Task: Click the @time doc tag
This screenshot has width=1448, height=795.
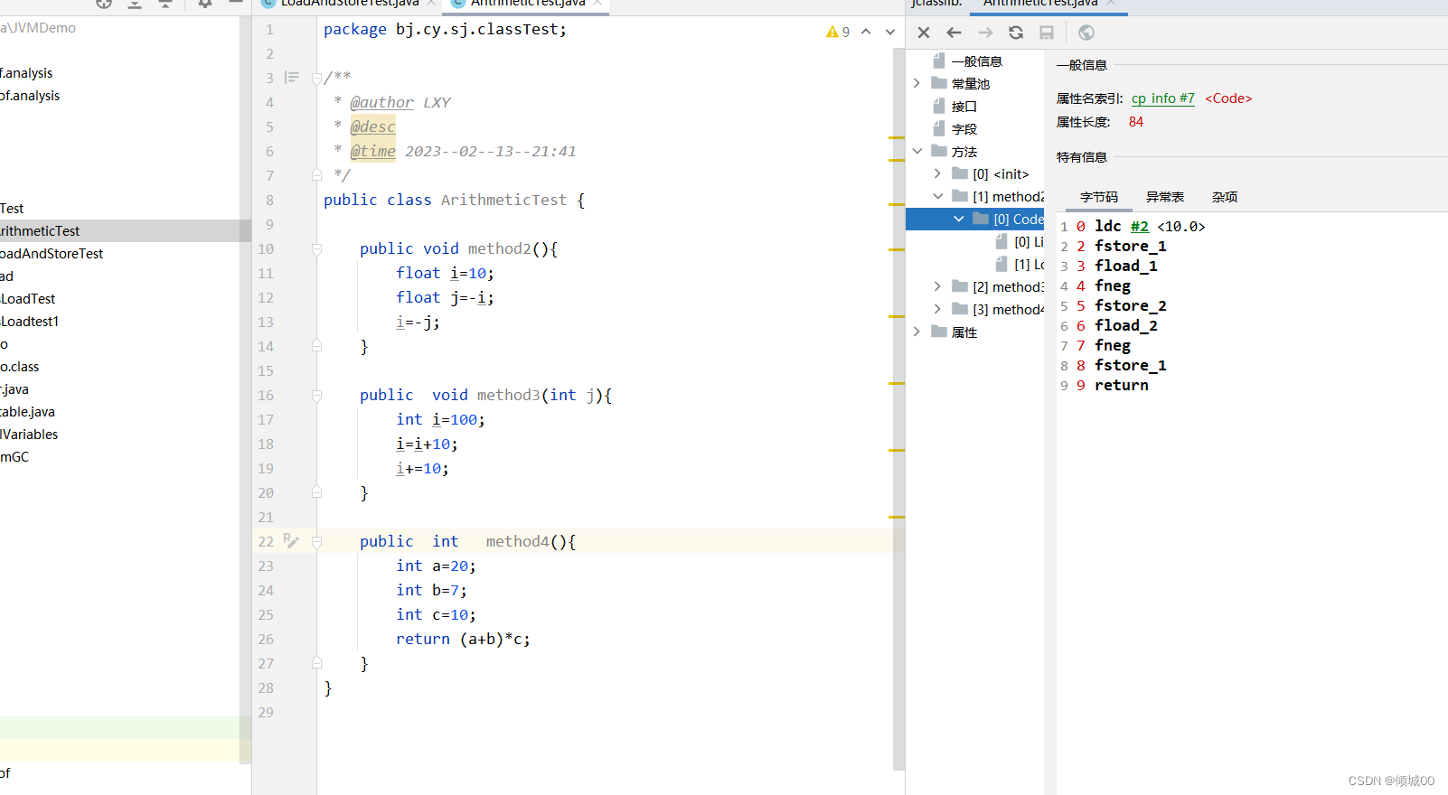Action: pyautogui.click(x=372, y=151)
